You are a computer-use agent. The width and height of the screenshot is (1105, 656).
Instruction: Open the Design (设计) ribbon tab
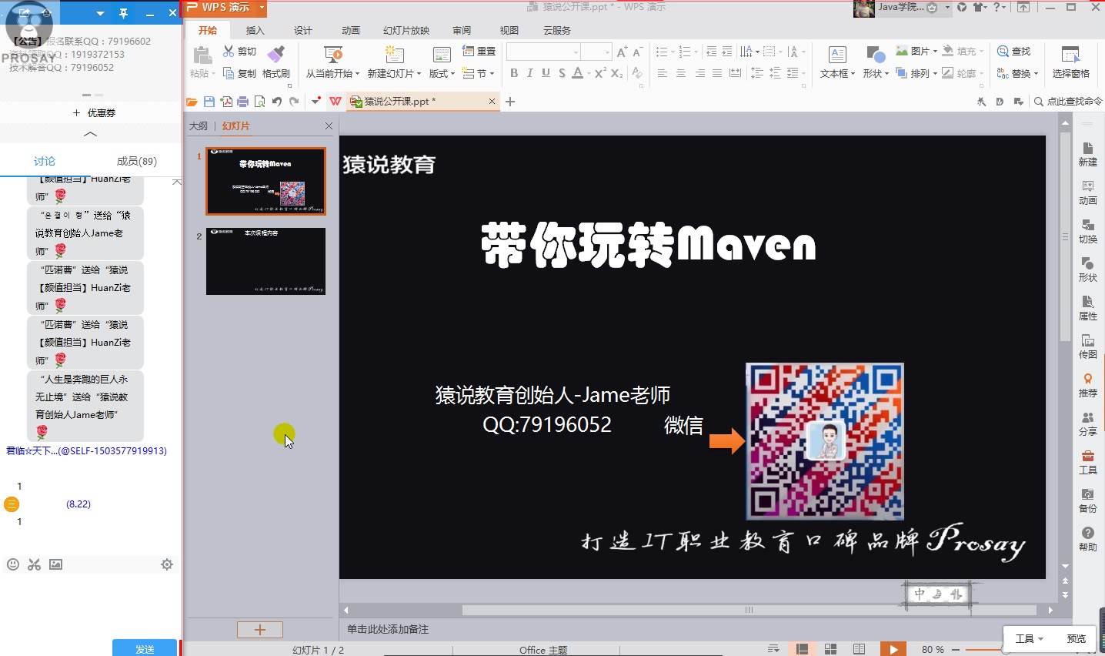click(302, 31)
